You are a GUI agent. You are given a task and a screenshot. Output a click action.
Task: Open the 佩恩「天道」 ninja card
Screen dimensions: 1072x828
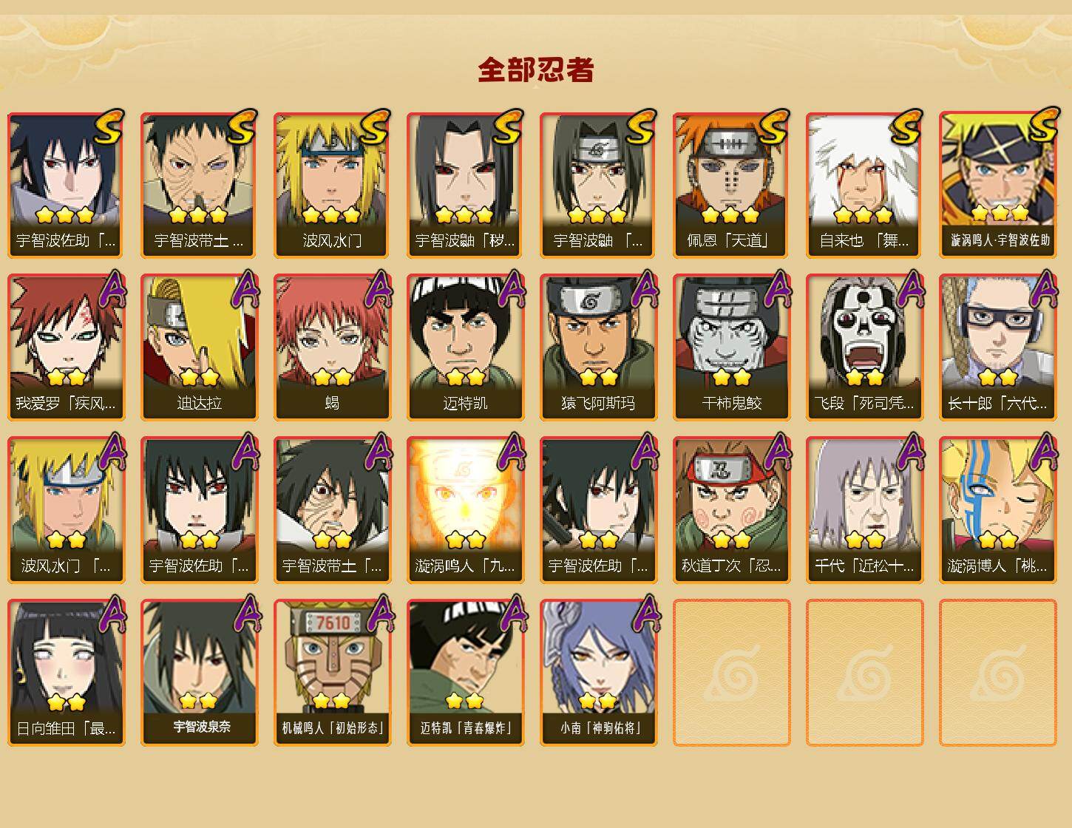[x=731, y=185]
